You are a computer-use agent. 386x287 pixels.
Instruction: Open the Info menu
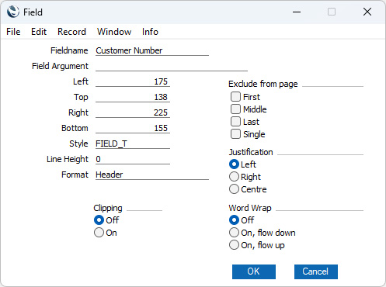pos(150,32)
